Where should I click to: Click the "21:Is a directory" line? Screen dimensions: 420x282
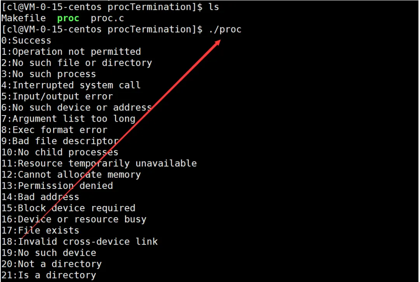click(x=49, y=275)
